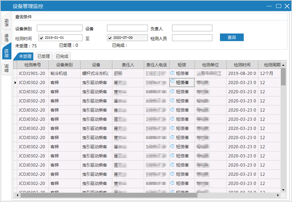Sort by 设备类别 column header
292x202 pixels.
click(64, 65)
